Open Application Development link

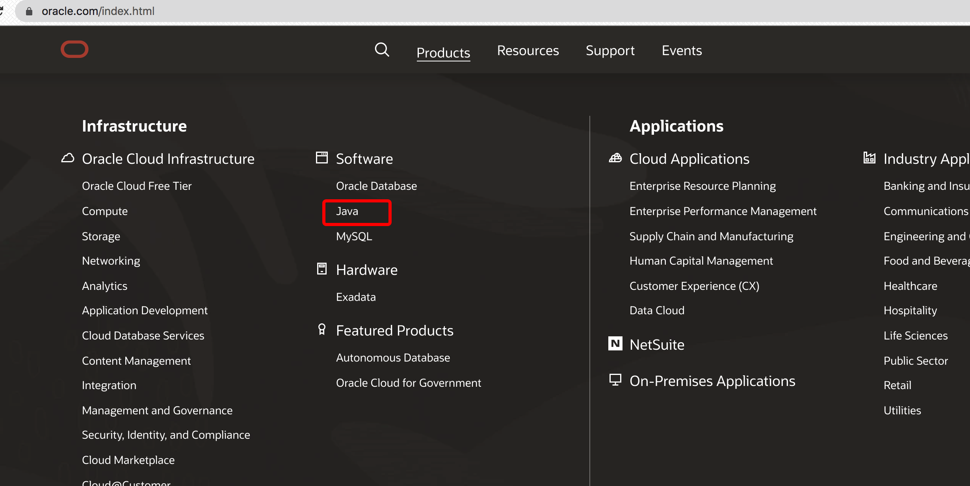[x=145, y=310]
